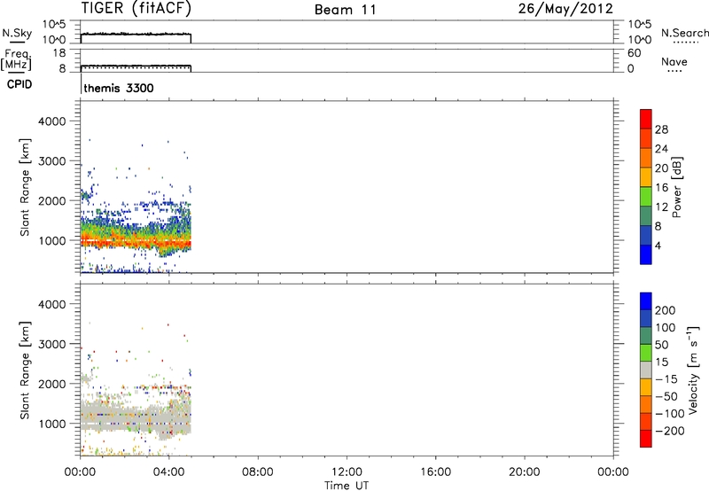Pick the gray segment of Velocity colorbar
Viewport: 709px width, 491px height.
[646, 370]
